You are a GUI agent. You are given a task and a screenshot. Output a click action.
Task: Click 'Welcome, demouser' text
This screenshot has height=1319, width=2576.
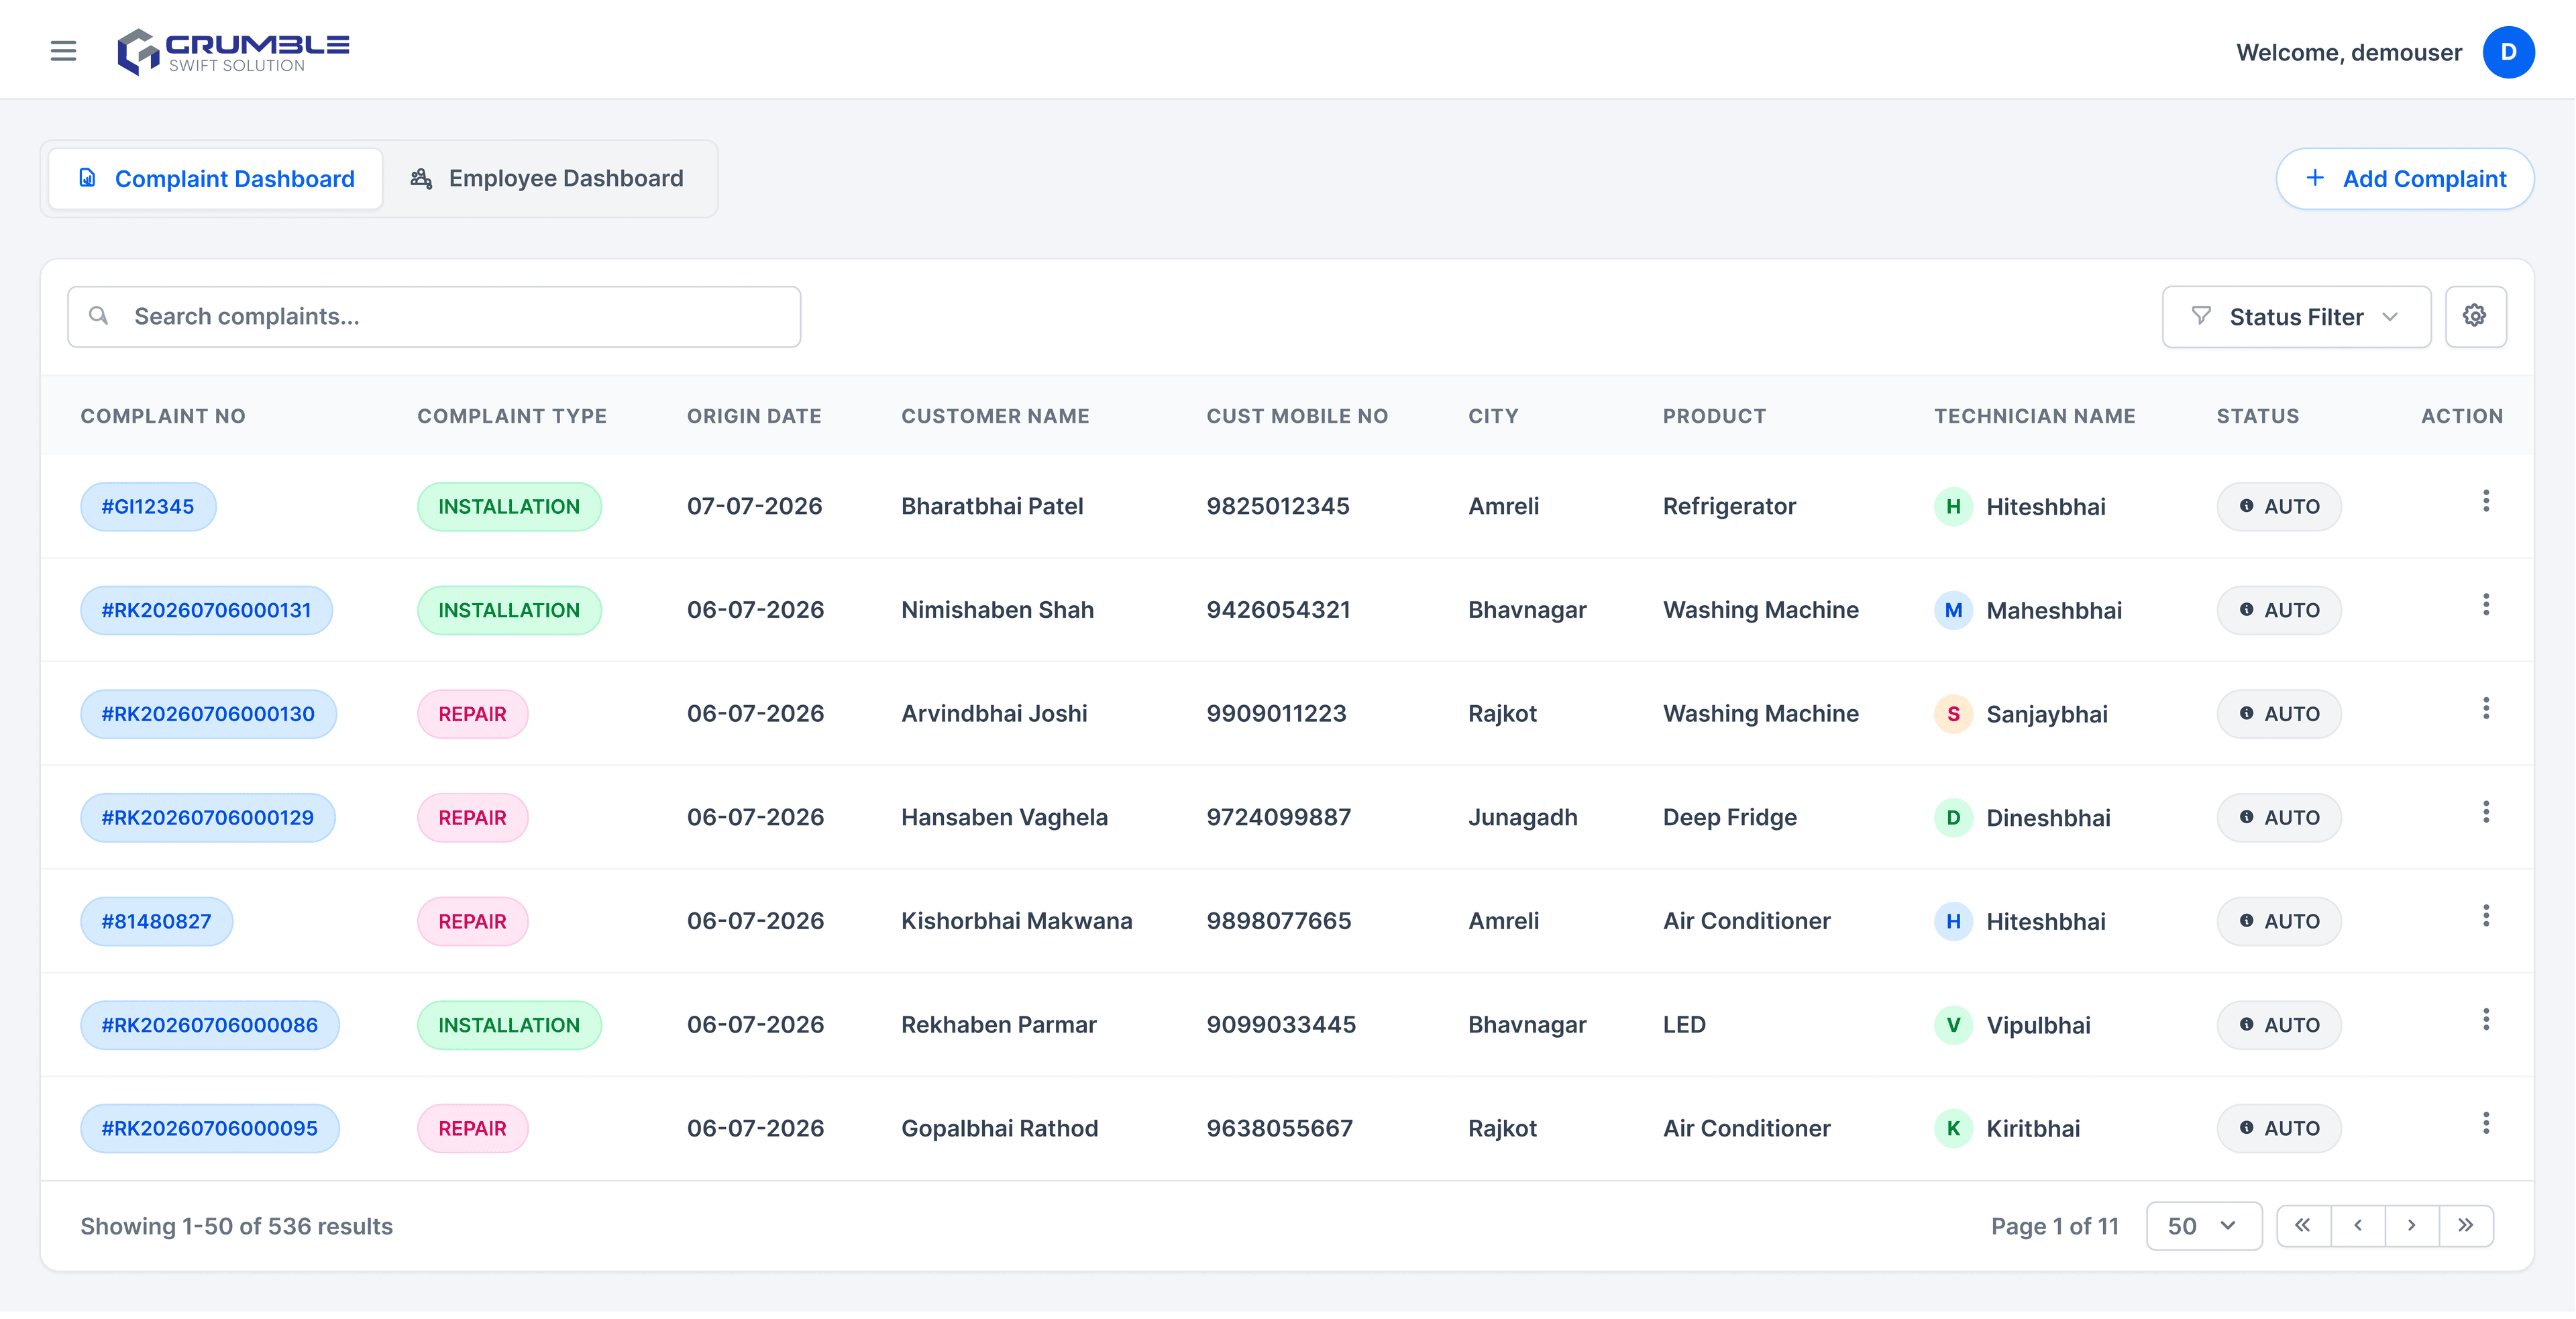[x=2348, y=52]
